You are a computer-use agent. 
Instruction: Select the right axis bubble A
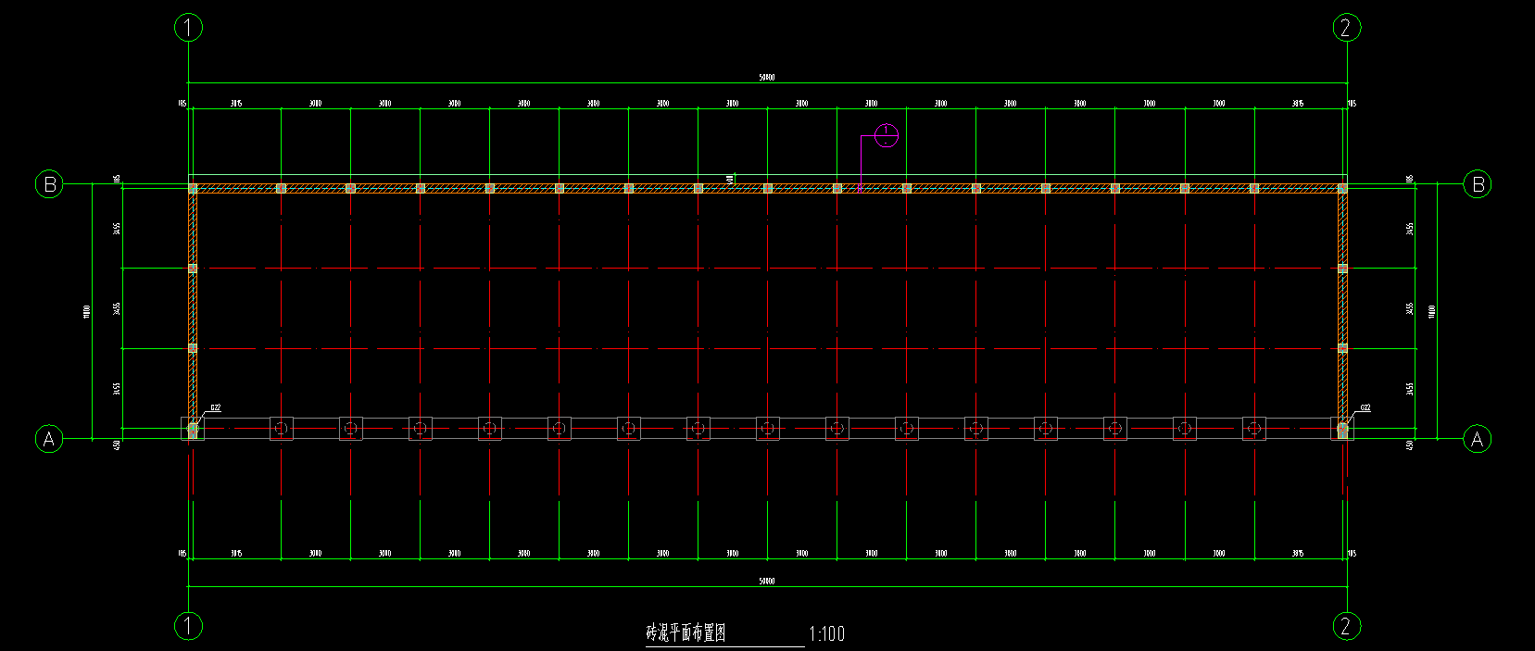1477,439
